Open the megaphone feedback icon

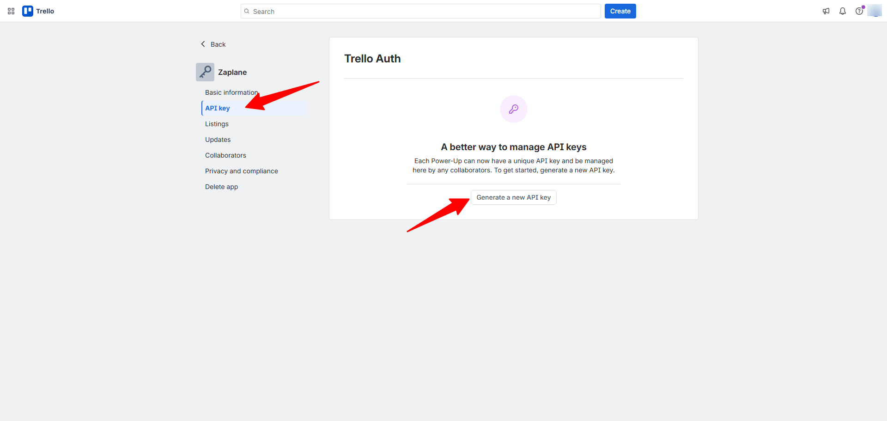coord(826,11)
